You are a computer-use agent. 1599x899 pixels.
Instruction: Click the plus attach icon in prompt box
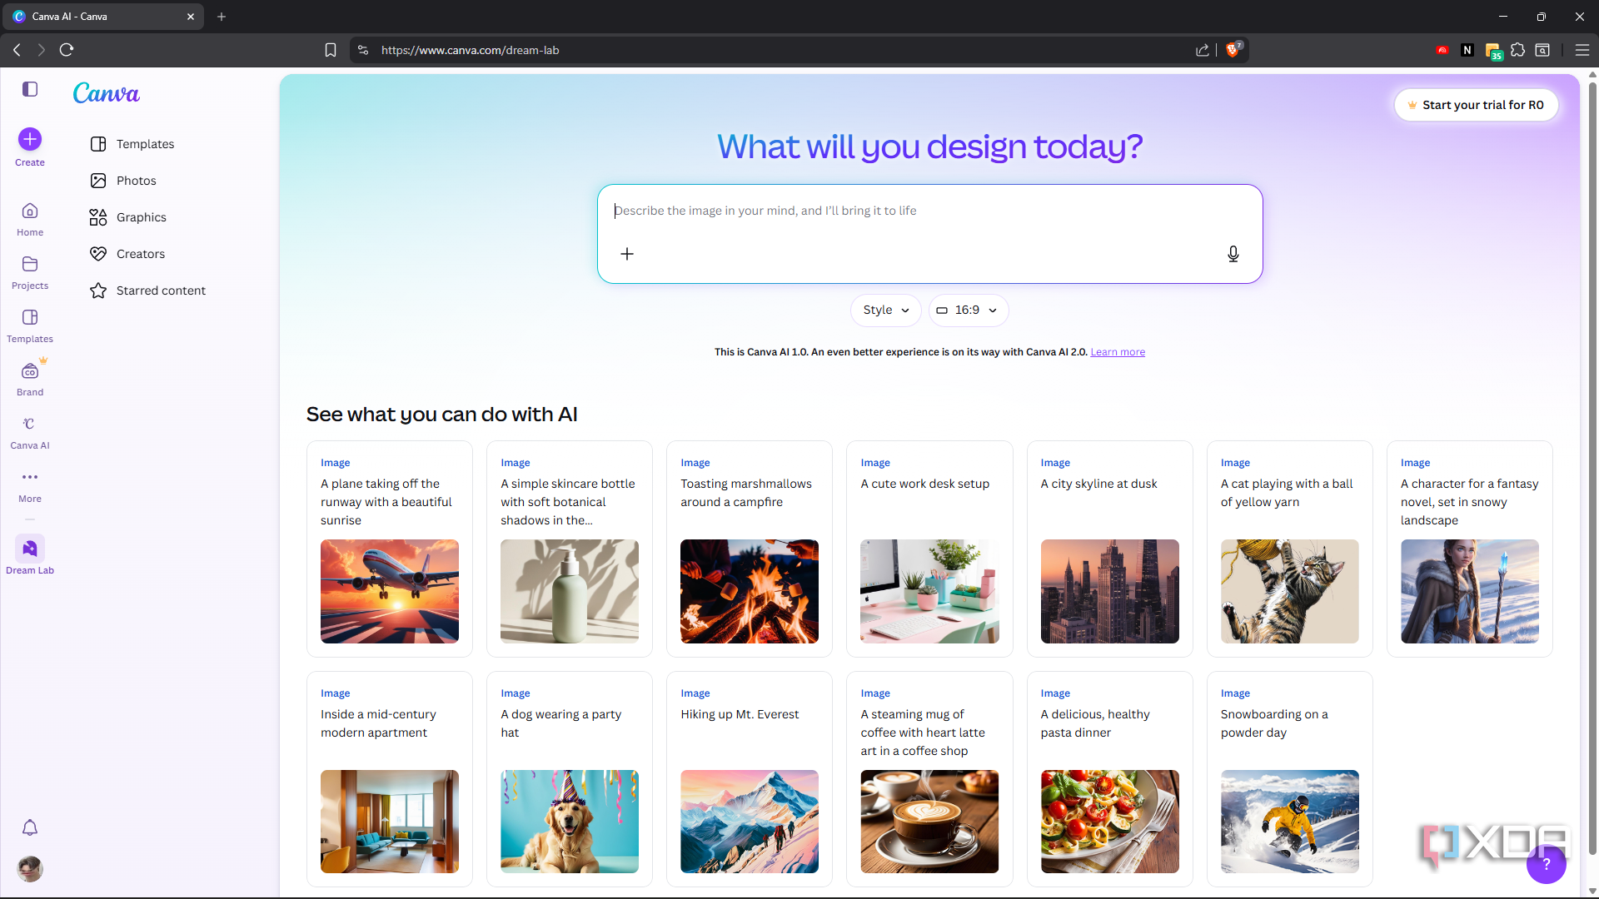(627, 254)
